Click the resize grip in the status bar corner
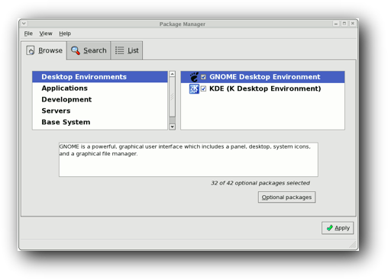The image size is (388, 279). tap(353, 245)
